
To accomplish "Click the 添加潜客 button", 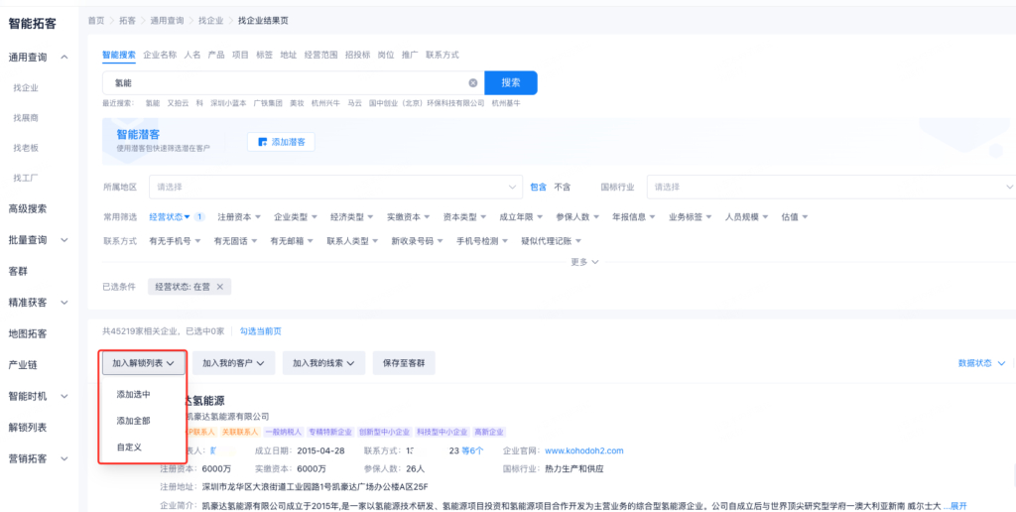I will coord(281,142).
